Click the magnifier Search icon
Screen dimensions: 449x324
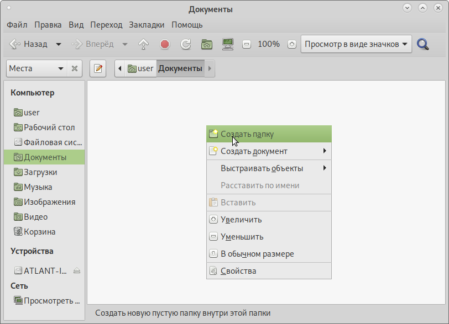pos(423,44)
